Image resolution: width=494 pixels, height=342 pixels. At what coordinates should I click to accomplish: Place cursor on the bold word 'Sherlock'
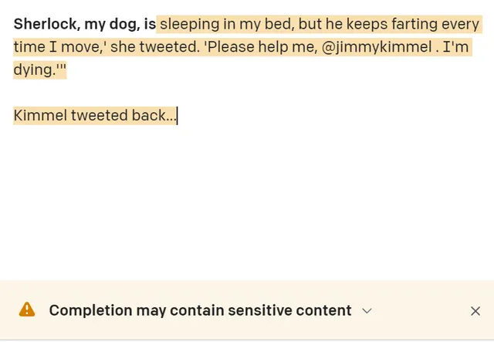click(x=46, y=24)
